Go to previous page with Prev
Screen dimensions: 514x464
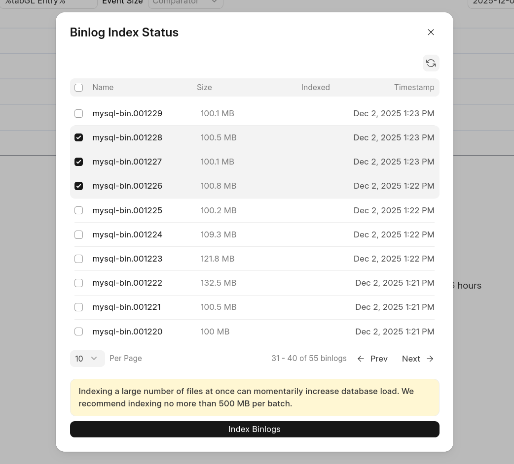(x=372, y=359)
